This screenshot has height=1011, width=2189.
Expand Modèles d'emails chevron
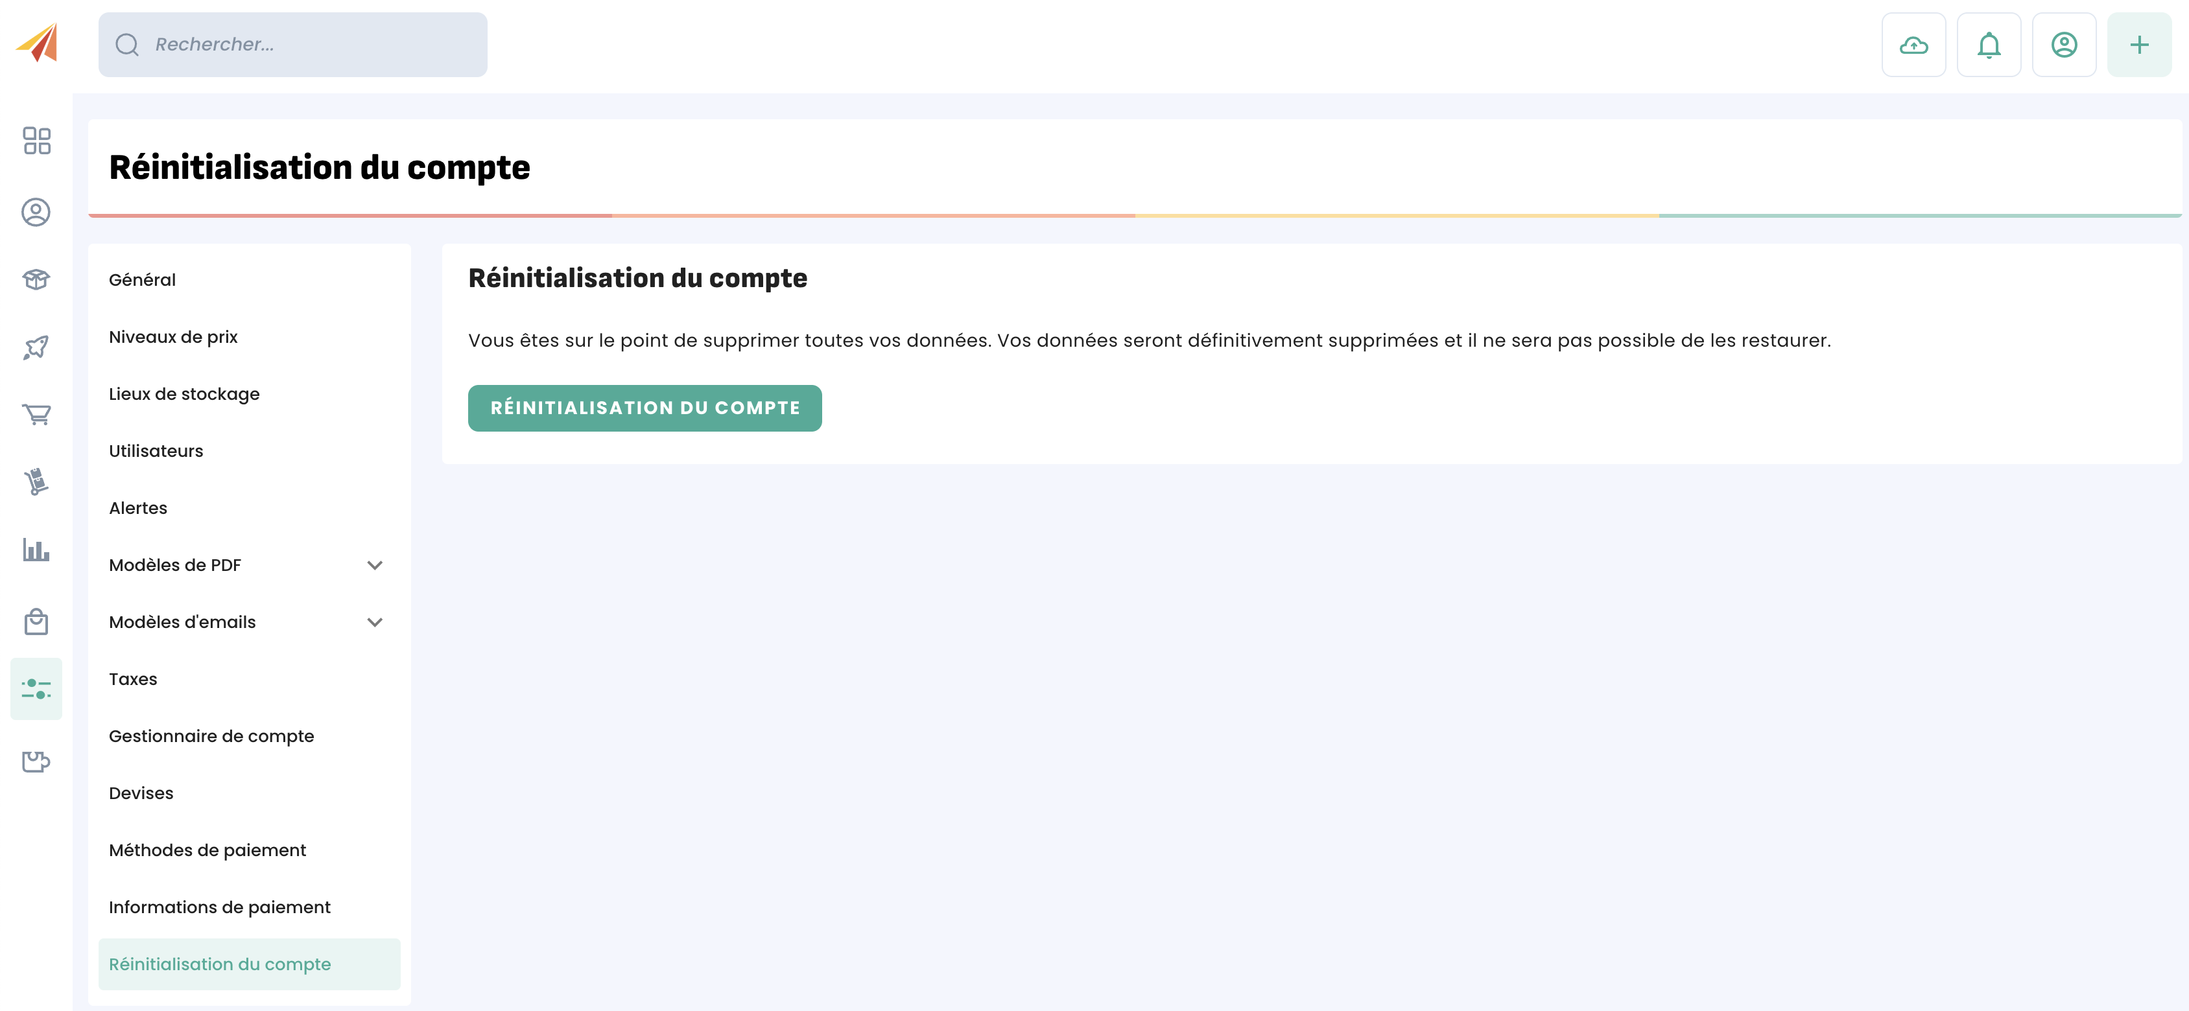pos(375,622)
